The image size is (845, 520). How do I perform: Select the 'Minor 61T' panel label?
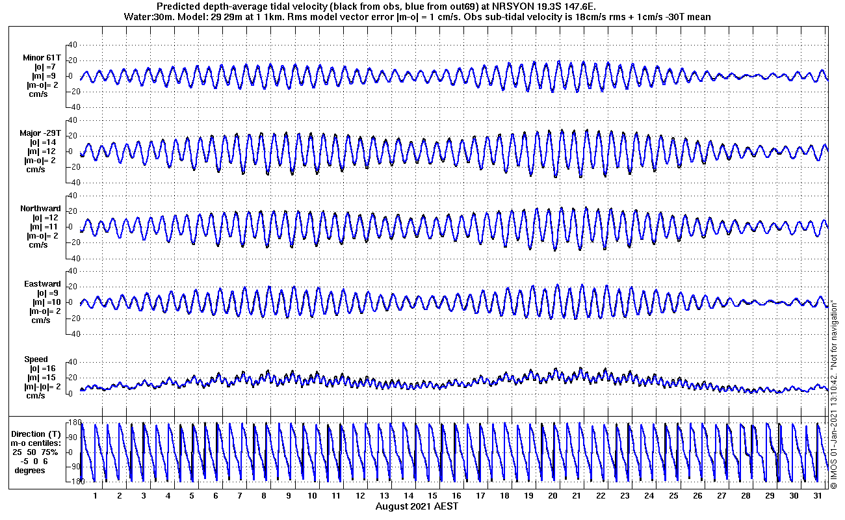click(x=42, y=58)
